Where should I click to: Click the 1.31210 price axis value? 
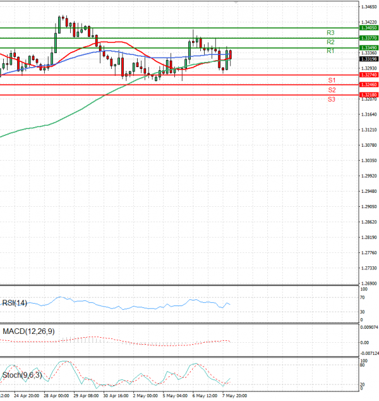click(369, 130)
